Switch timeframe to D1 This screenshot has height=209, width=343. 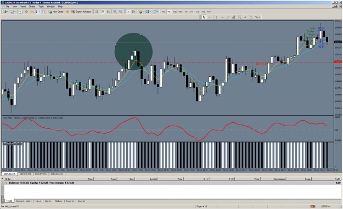point(198,12)
